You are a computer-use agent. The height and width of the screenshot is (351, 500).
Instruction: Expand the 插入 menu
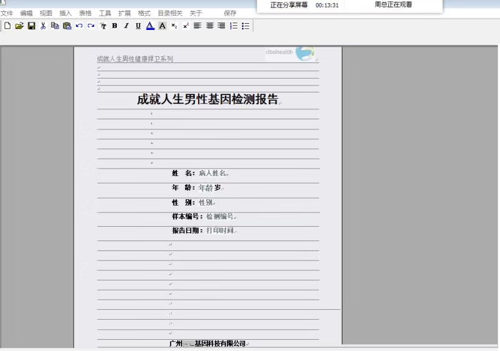click(65, 13)
